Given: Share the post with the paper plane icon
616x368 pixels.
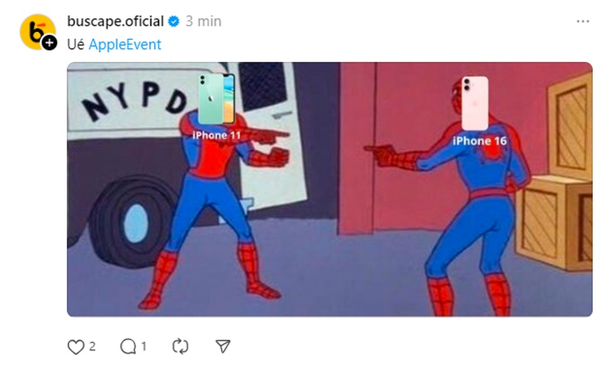Looking at the screenshot, I should pos(223,347).
